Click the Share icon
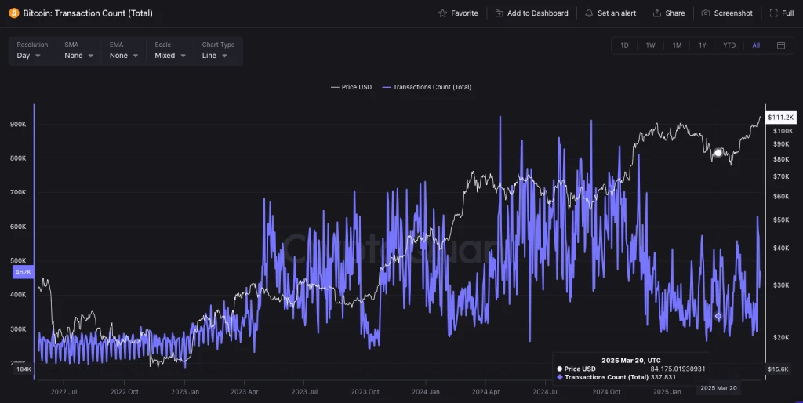 [656, 13]
